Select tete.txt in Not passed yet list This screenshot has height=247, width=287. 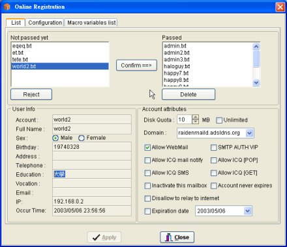pyautogui.click(x=60, y=59)
